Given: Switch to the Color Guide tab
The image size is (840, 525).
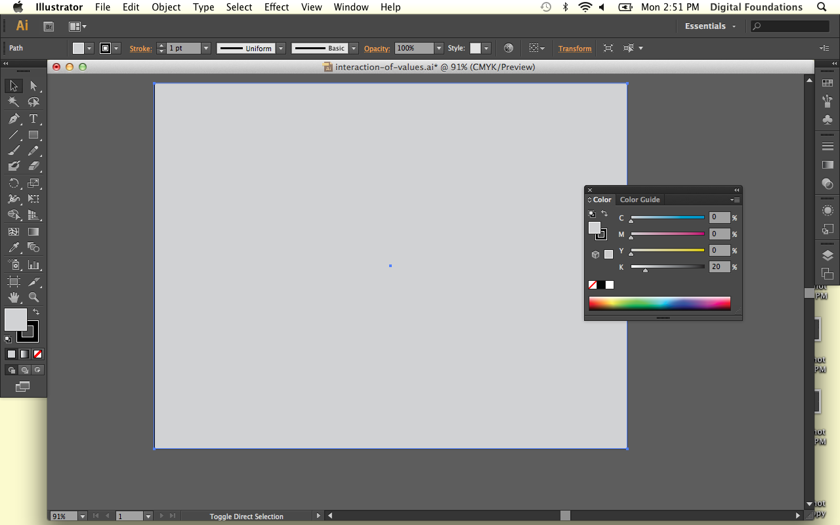Looking at the screenshot, I should click(x=640, y=199).
